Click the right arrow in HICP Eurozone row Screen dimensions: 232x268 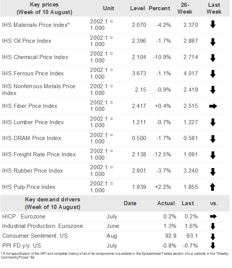(x=213, y=217)
